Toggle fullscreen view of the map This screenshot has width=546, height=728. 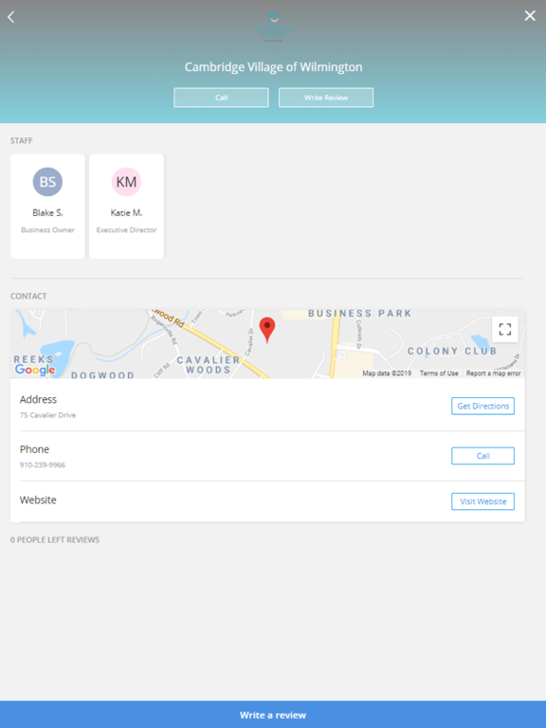click(x=505, y=329)
